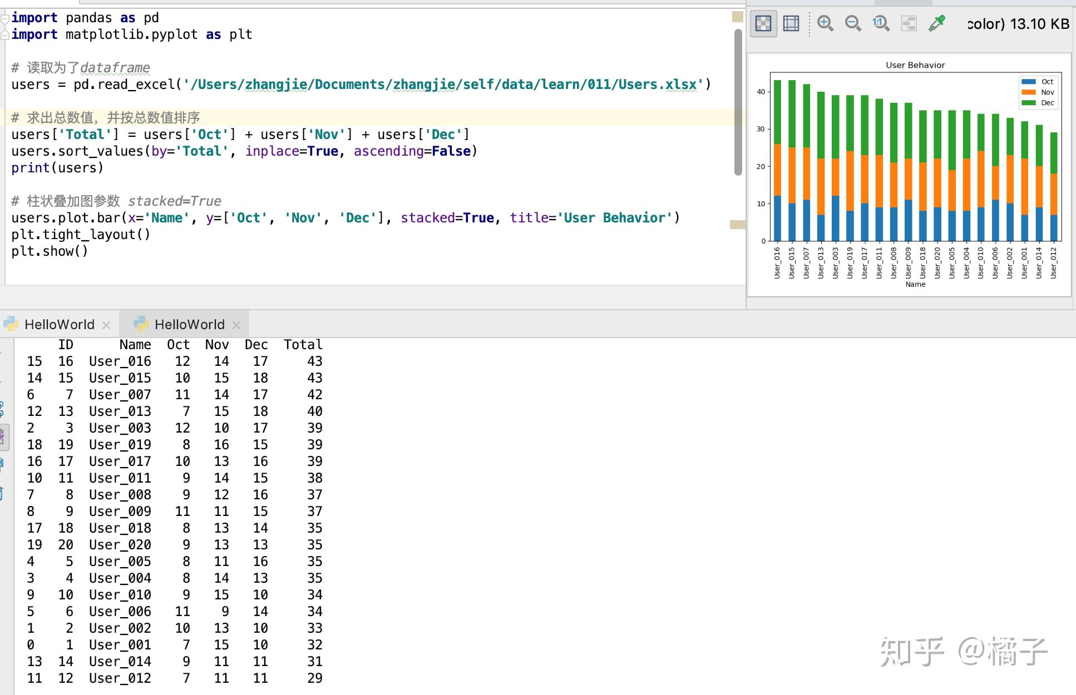Click 'User_013' in the console output
This screenshot has height=695, width=1076.
(x=120, y=411)
